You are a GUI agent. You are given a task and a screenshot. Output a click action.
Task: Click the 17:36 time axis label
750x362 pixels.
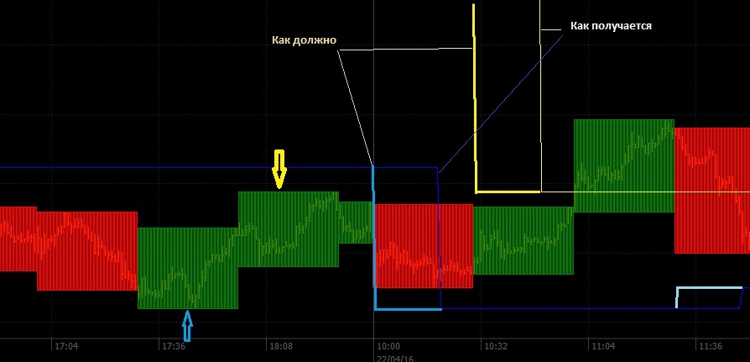(x=174, y=345)
